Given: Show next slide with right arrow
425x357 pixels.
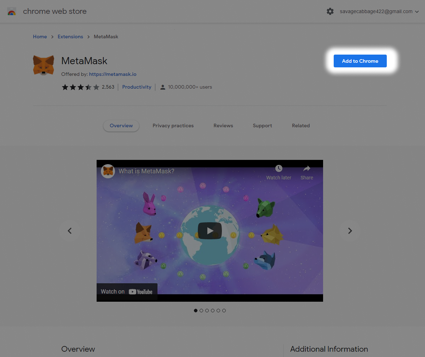Looking at the screenshot, I should pyautogui.click(x=350, y=231).
